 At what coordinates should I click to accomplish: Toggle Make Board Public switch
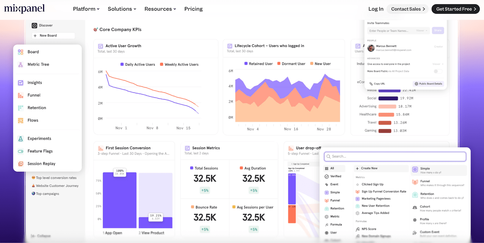[x=438, y=71]
